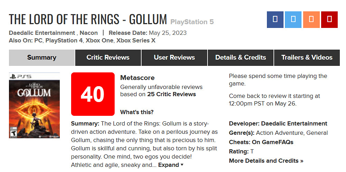
Task: Click the orange share icon
Action: [x=311, y=20]
